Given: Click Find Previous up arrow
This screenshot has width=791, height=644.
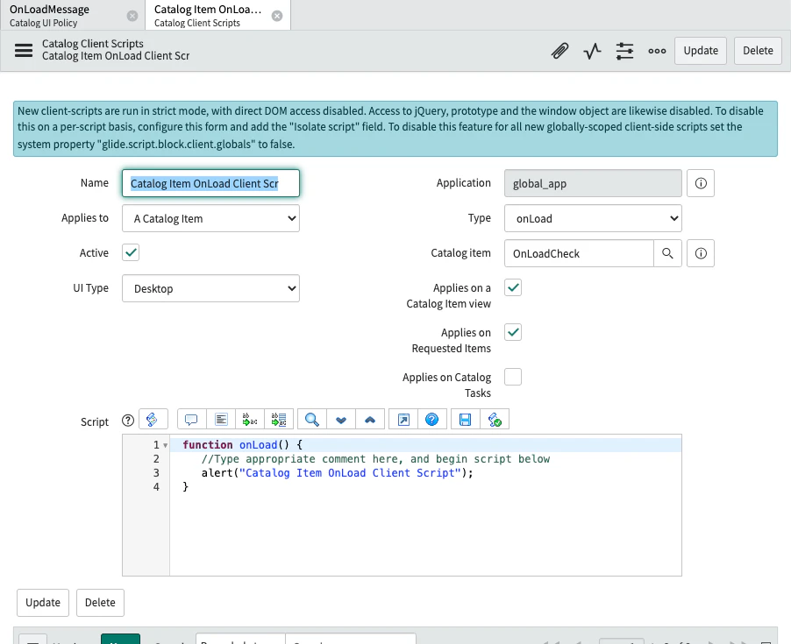Looking at the screenshot, I should click(370, 419).
